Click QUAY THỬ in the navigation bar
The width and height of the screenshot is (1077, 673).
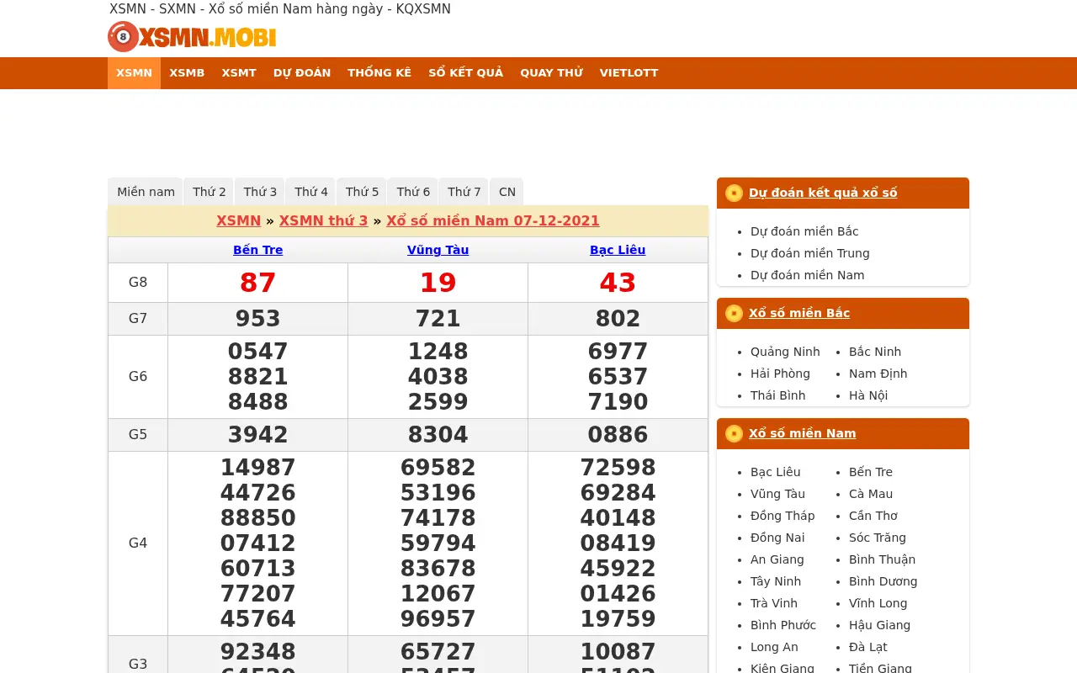click(551, 73)
